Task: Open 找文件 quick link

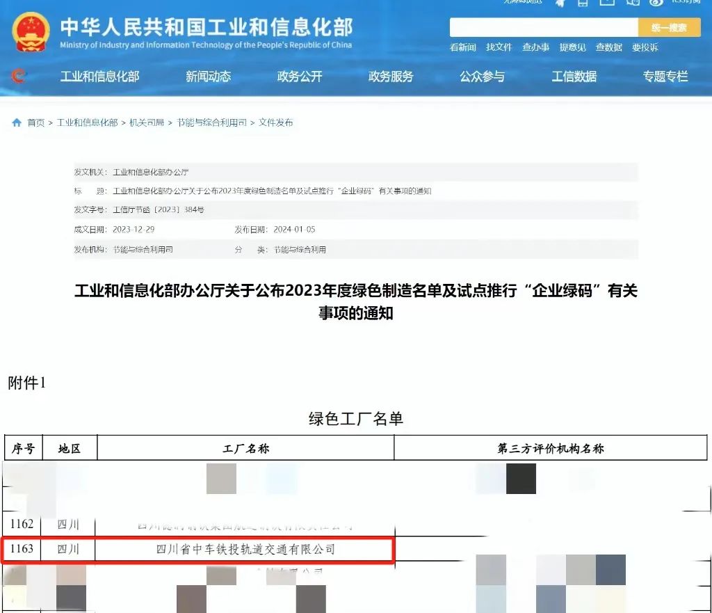Action: pos(499,47)
